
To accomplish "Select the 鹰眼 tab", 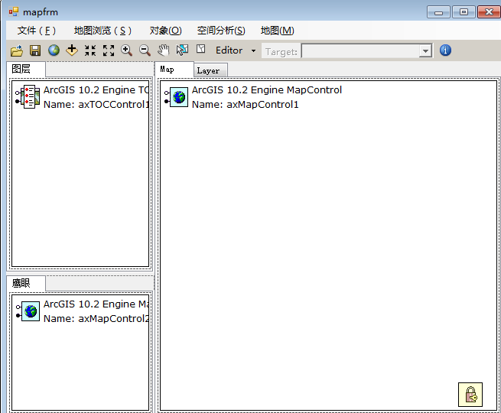I will pos(26,283).
